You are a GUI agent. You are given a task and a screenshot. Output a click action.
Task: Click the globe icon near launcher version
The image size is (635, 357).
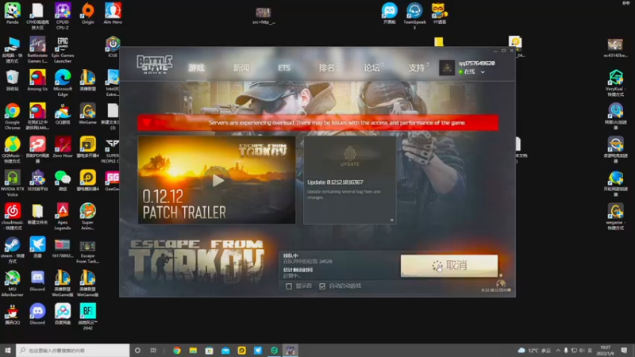click(x=501, y=283)
